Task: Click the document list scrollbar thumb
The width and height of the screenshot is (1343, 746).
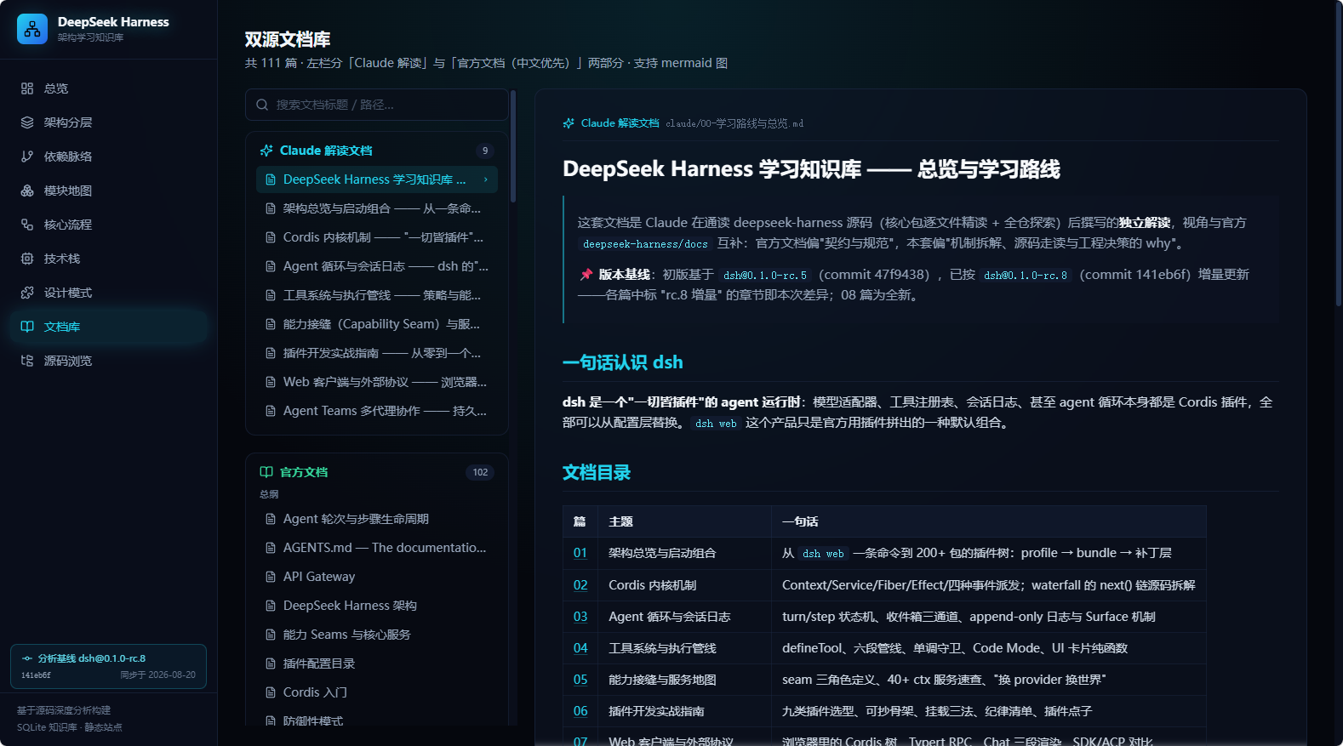Action: 513,146
